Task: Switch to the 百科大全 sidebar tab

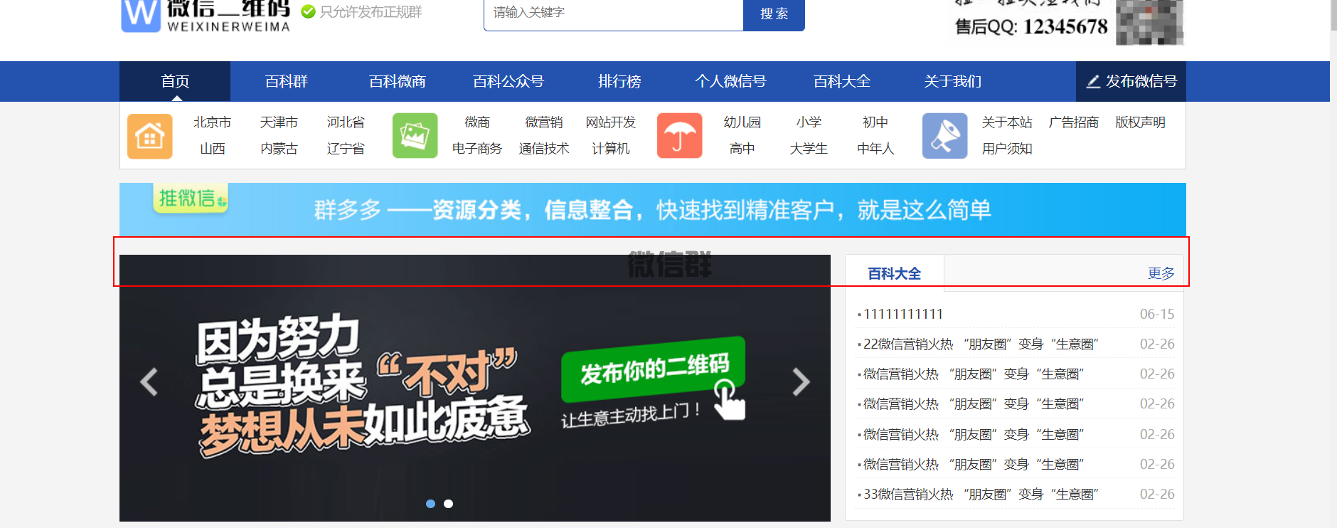Action: (894, 274)
